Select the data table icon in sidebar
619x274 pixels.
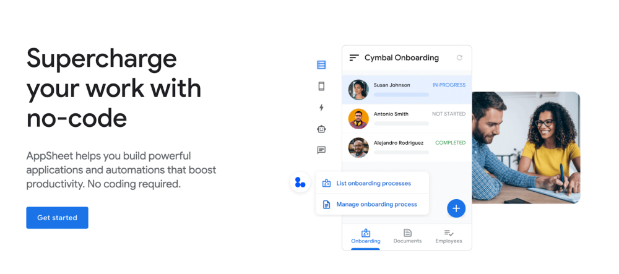coord(321,65)
